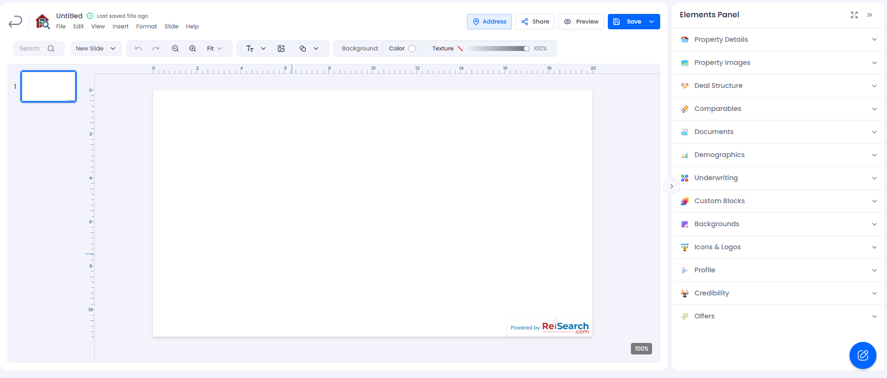The height and width of the screenshot is (378, 887).
Task: Click the Preview button
Action: [x=581, y=22]
